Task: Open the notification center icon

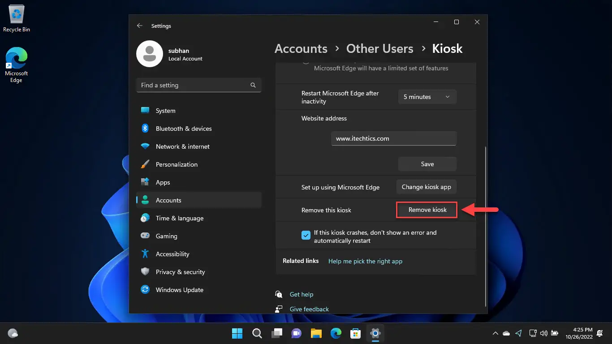Action: click(x=600, y=333)
